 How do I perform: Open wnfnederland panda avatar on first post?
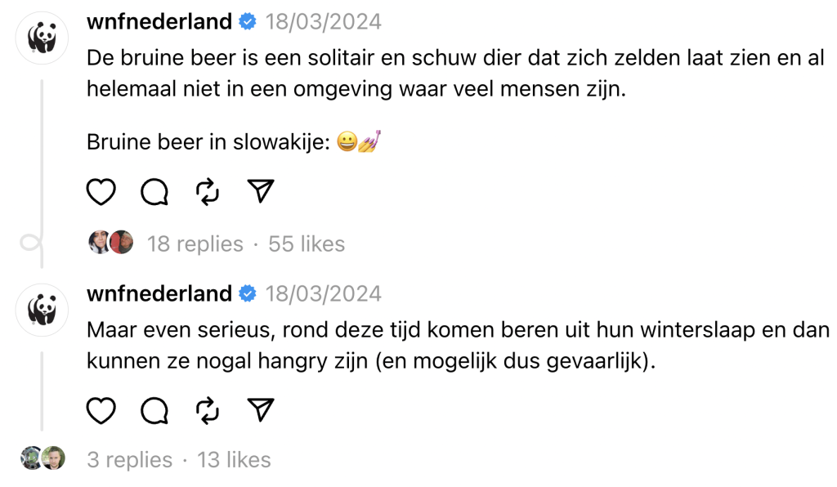tap(42, 38)
